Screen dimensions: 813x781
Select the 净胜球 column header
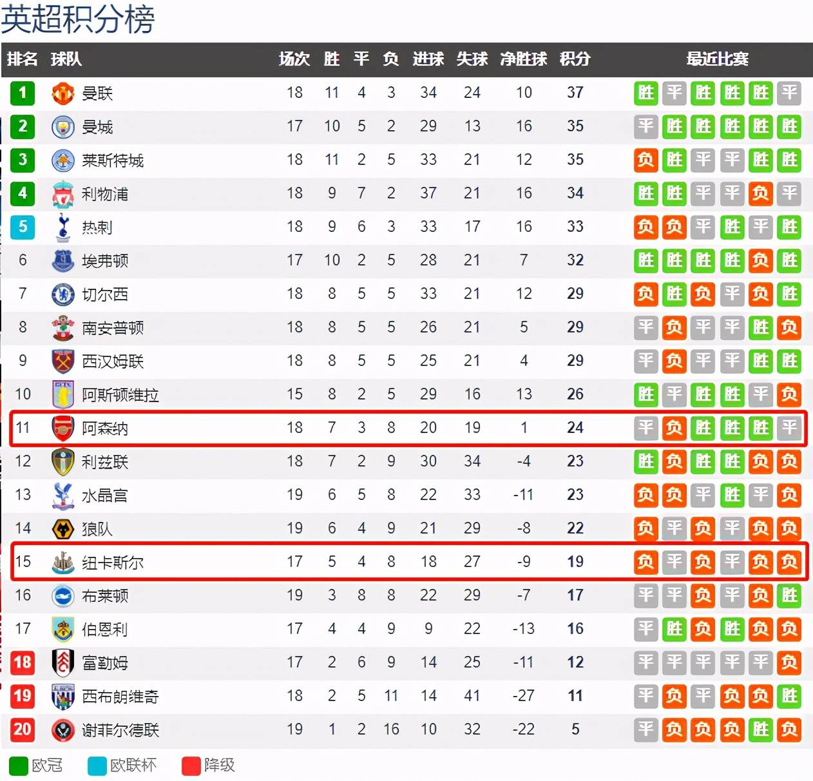(523, 59)
